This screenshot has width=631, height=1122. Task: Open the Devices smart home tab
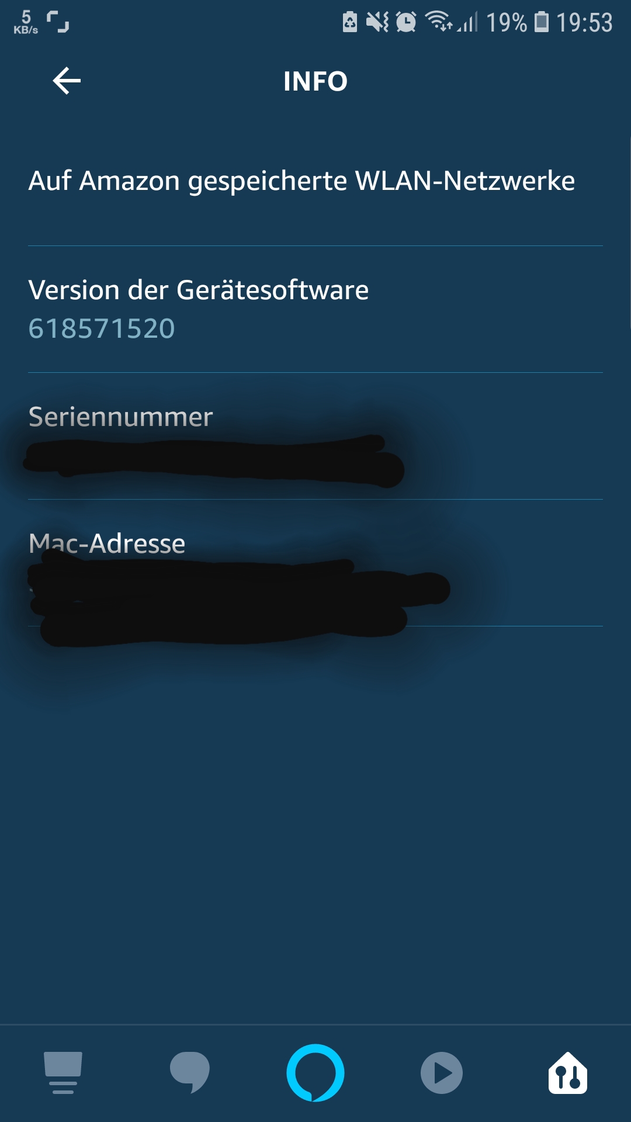click(568, 1072)
